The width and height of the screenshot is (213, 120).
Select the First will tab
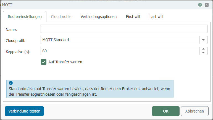click(x=133, y=17)
